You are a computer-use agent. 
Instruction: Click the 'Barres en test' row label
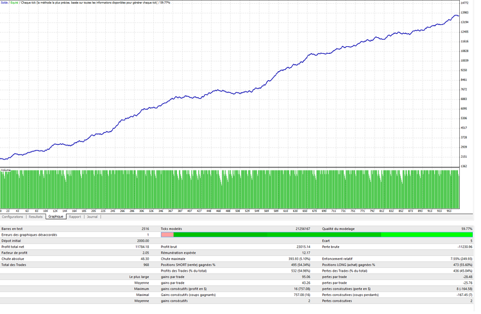click(13, 228)
